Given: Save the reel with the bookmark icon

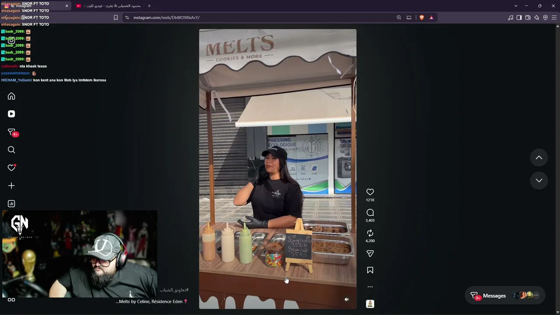Looking at the screenshot, I should (370, 270).
